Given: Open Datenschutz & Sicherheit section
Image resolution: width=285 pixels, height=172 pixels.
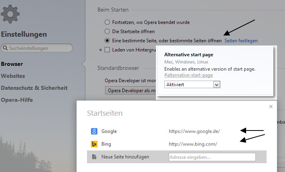Looking at the screenshot, I should [34, 88].
